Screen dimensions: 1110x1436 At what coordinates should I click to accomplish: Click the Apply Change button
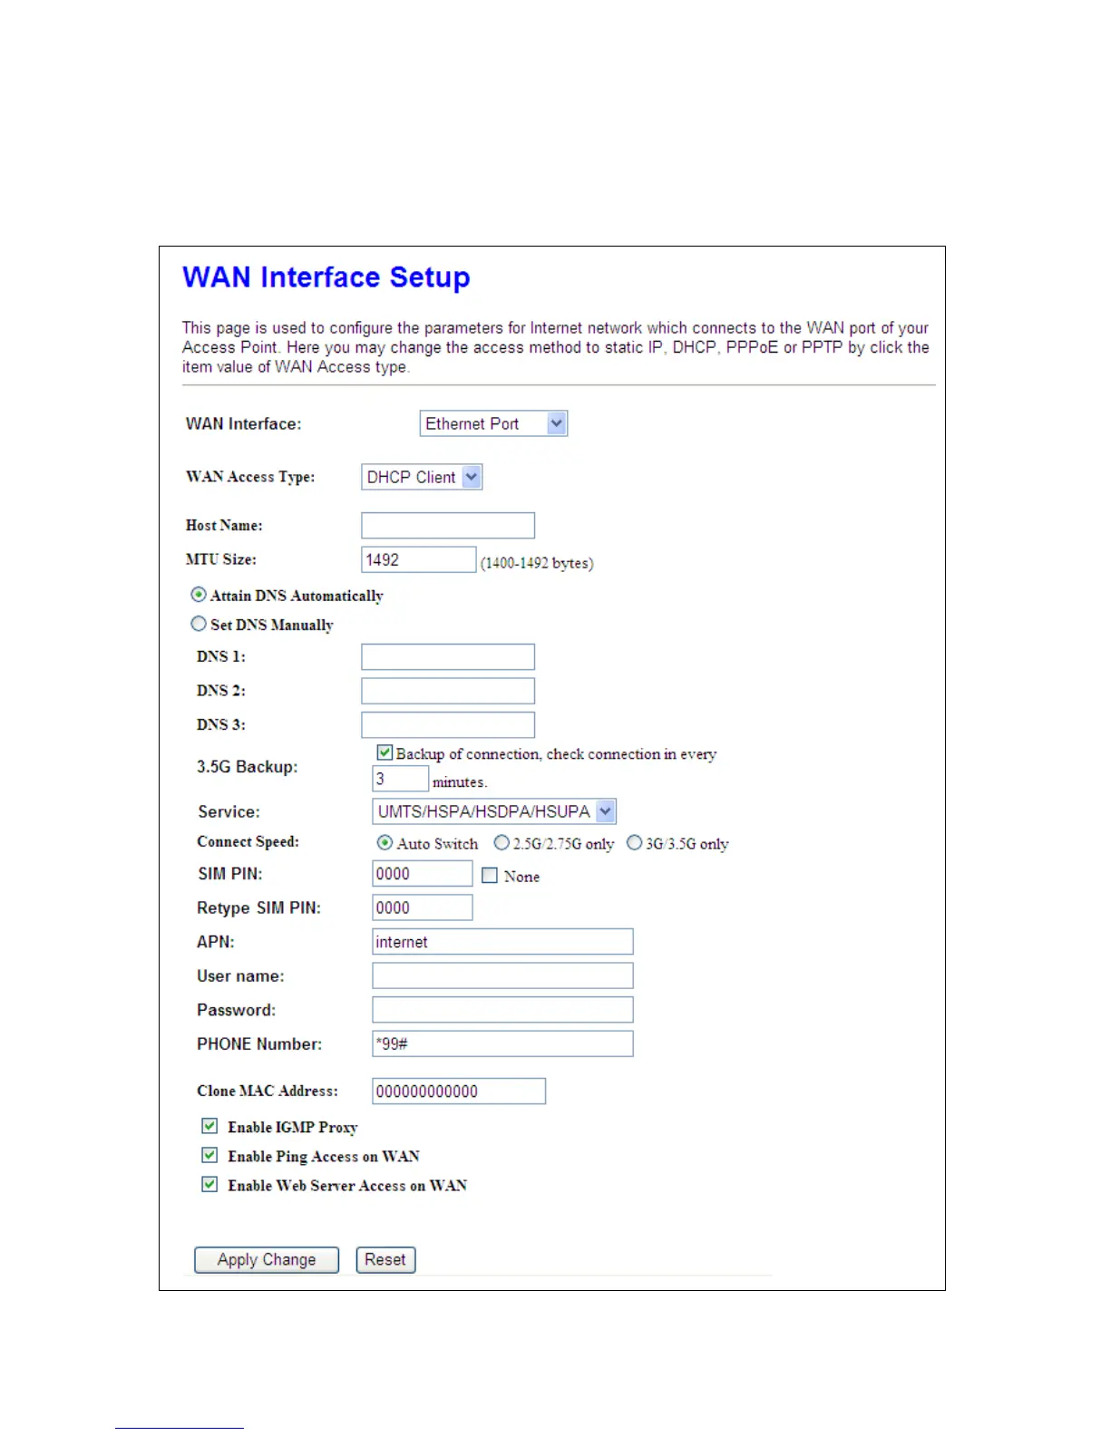(267, 1260)
